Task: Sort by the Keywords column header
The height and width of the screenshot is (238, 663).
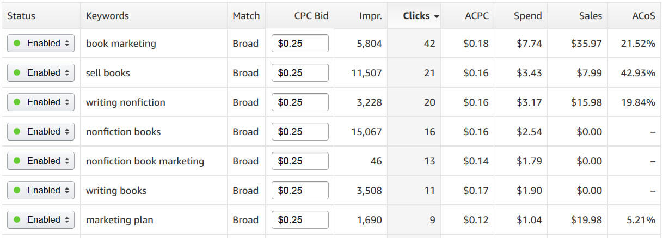Action: click(x=107, y=16)
